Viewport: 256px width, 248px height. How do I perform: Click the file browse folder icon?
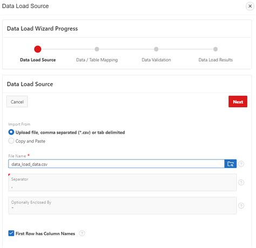tap(231, 164)
